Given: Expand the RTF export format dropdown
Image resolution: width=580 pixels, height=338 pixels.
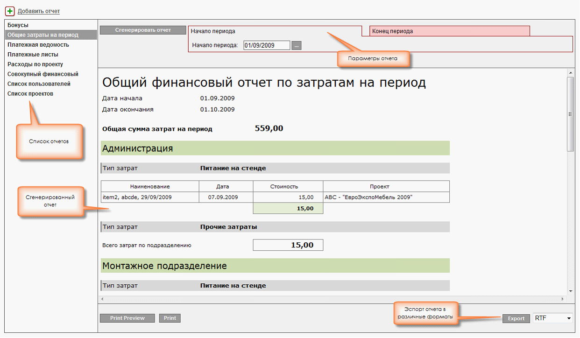Looking at the screenshot, I should pyautogui.click(x=553, y=318).
